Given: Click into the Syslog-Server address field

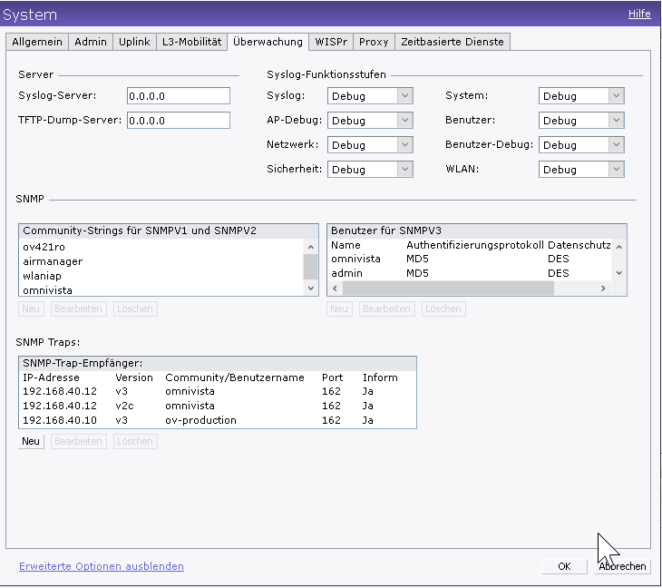Looking at the screenshot, I should 178,96.
